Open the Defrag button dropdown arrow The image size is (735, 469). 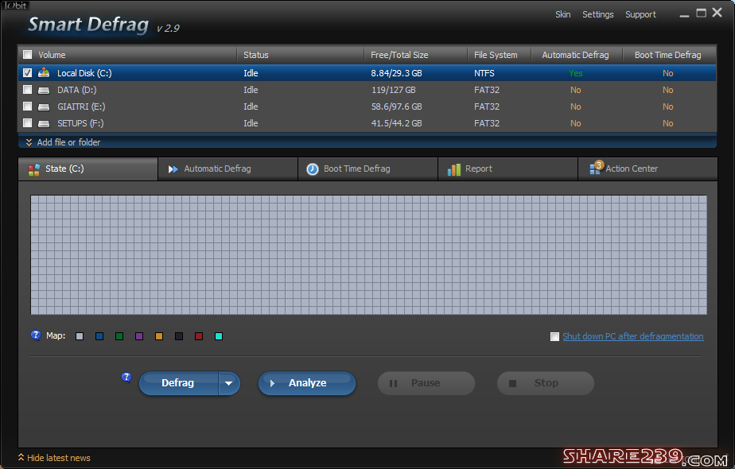[229, 383]
